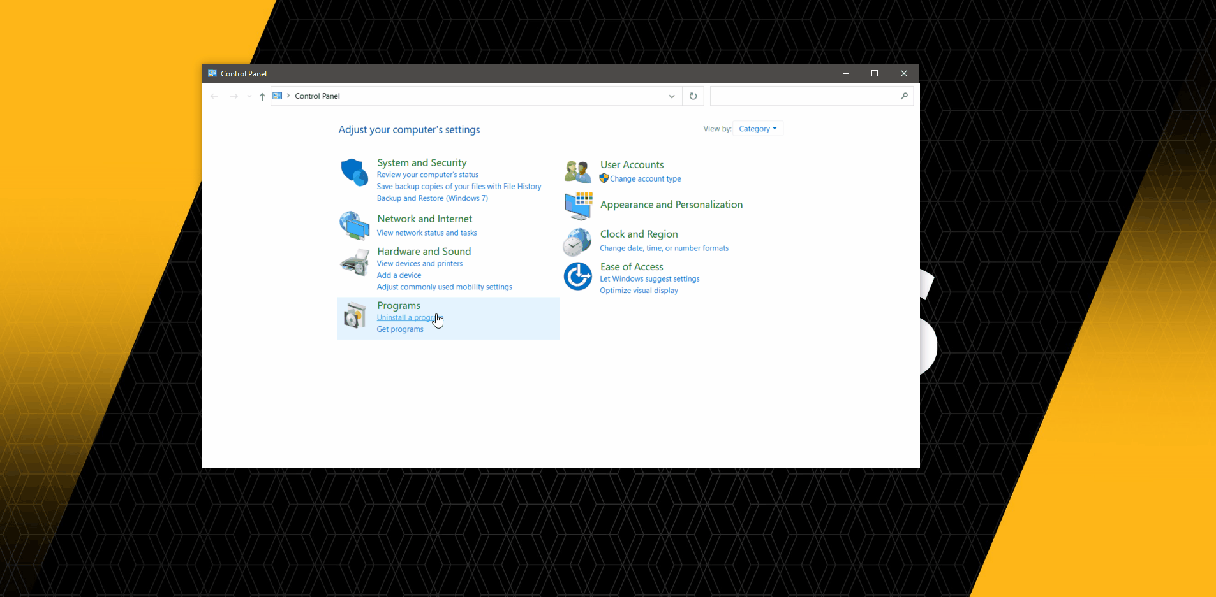Close the Control Panel window
This screenshot has height=597, width=1216.
[x=904, y=73]
